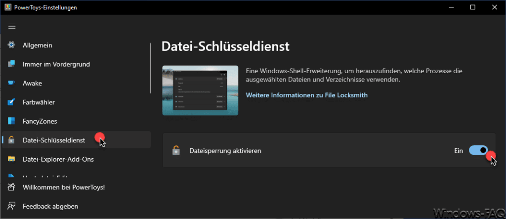The height and width of the screenshot is (219, 506).
Task: Minimize the PowerToys-Einstellungen window
Action: click(452, 7)
